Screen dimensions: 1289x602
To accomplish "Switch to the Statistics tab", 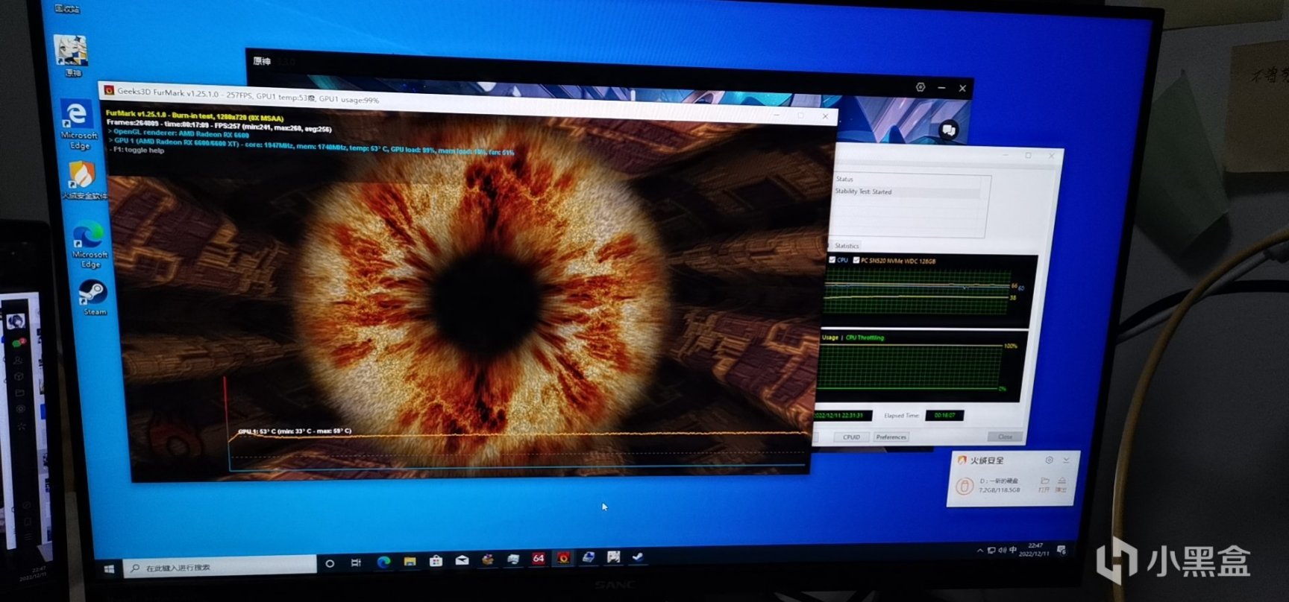I will click(x=846, y=245).
